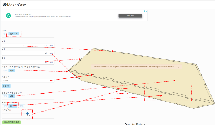Select millimeters (밀리미터) units
The height and width of the screenshot is (125, 215).
(x=14, y=34)
